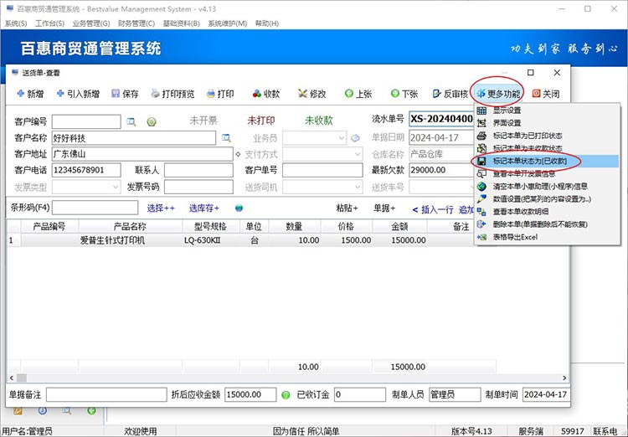The height and width of the screenshot is (437, 628).
Task: Click the small diamond icon after 客户地址
Action: pyautogui.click(x=238, y=154)
